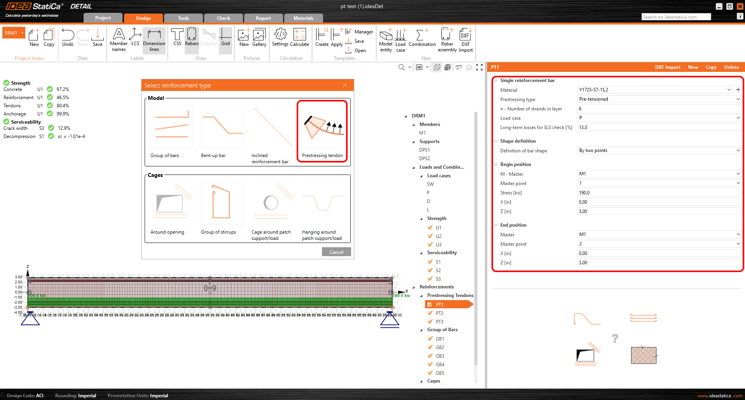Toggle the PT2 tendon checkbox
Viewport: 745px width, 400px height.
click(430, 313)
